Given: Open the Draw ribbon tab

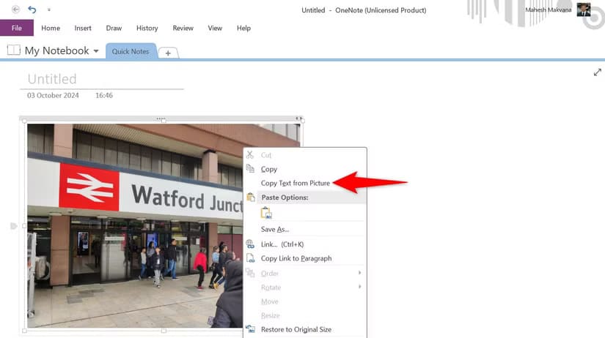Looking at the screenshot, I should [114, 28].
